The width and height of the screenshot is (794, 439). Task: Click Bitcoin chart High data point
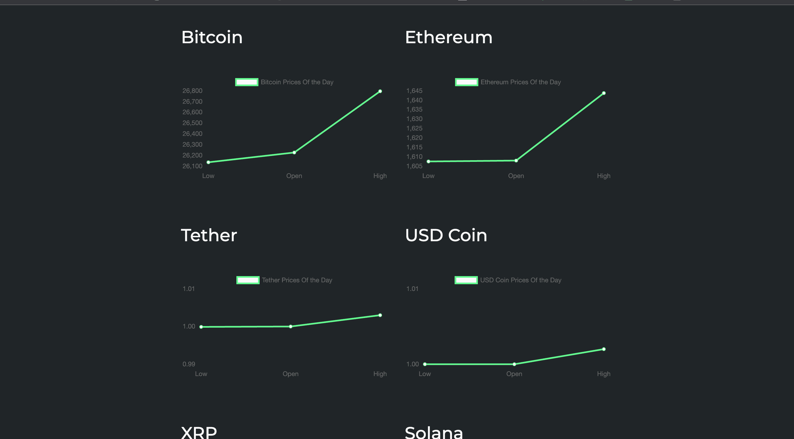[x=380, y=91]
